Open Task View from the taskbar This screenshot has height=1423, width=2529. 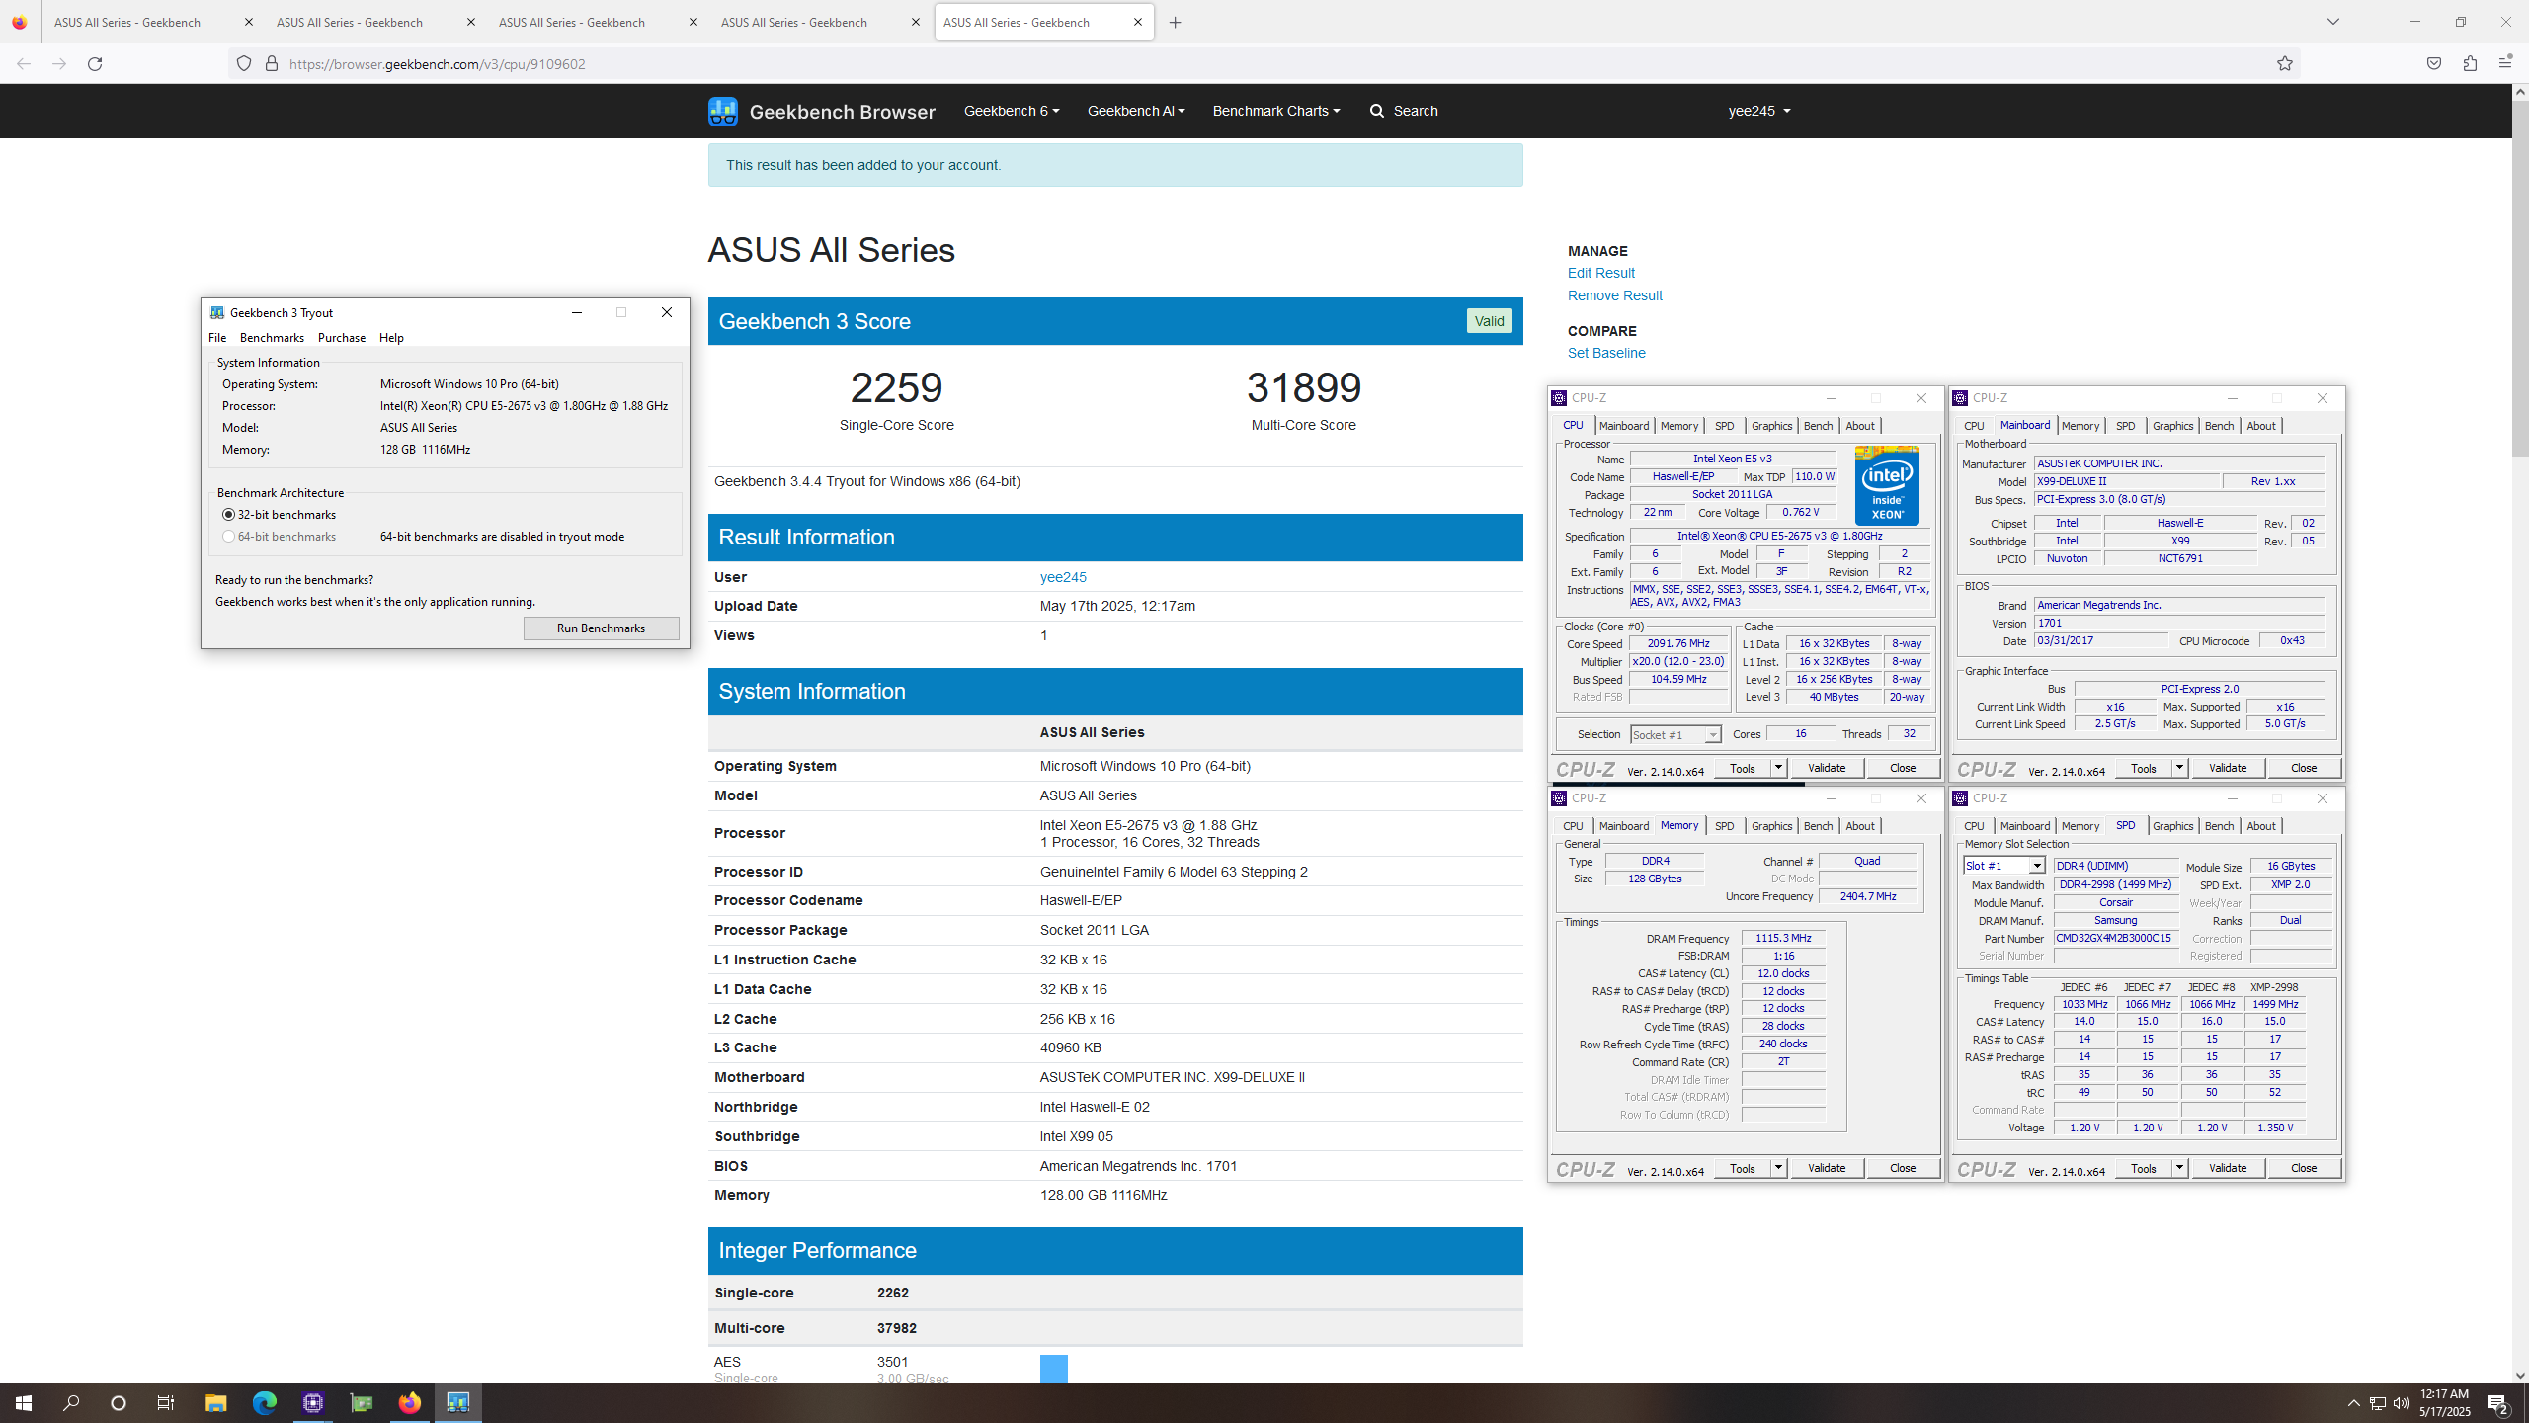coord(166,1403)
